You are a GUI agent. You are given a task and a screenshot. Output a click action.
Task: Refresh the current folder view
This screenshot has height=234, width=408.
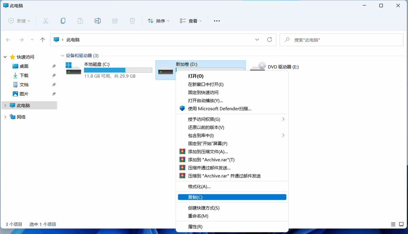coord(270,39)
